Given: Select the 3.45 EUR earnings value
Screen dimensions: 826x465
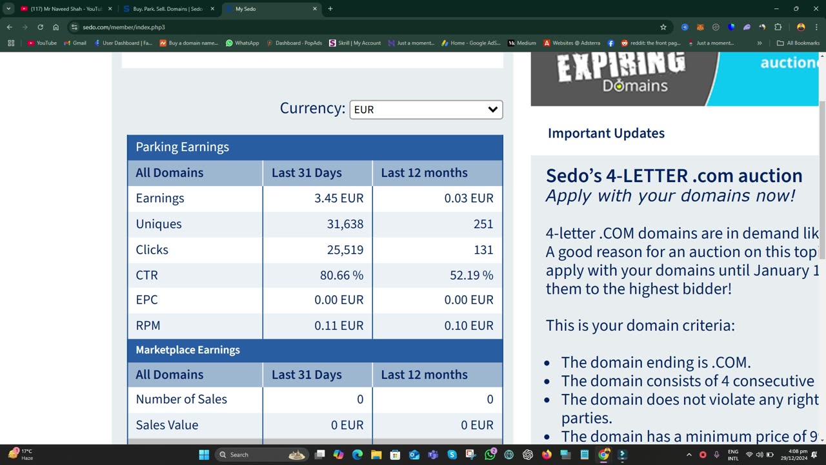Looking at the screenshot, I should tap(339, 198).
